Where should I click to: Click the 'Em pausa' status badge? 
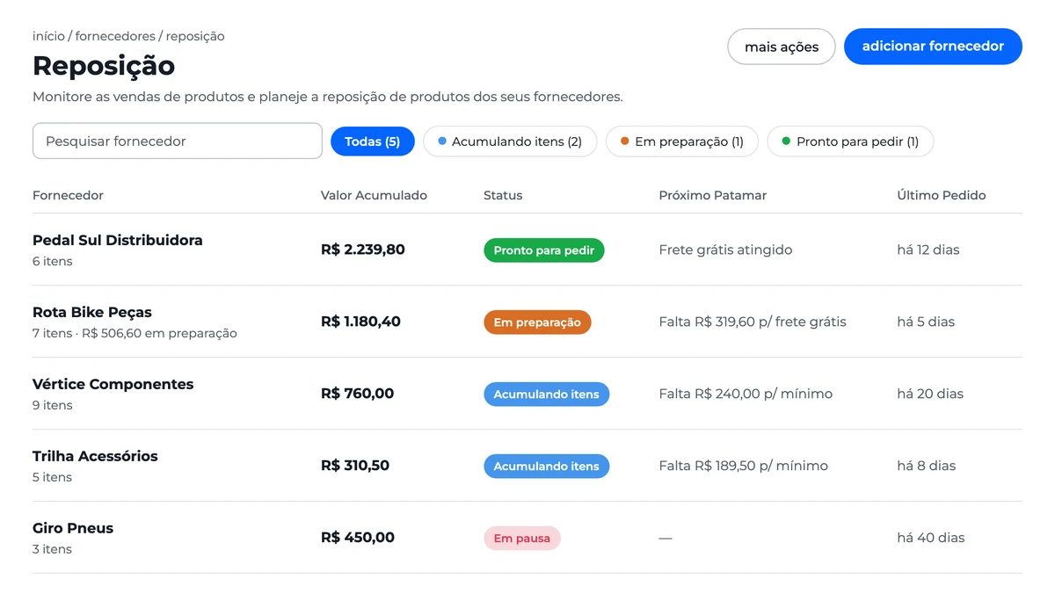coord(522,539)
